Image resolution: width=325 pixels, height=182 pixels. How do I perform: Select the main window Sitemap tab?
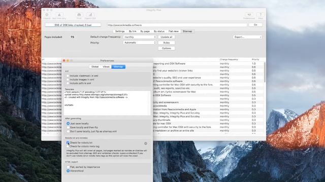click(187, 31)
